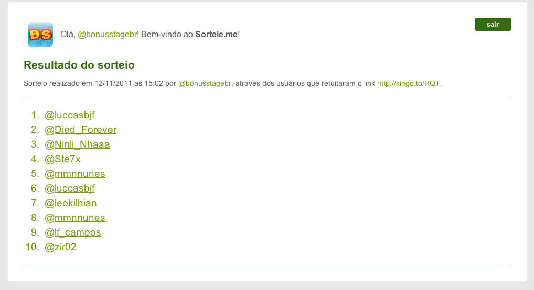This screenshot has height=290, width=534.
Task: Click the Resultado do sorteio heading
Action: (x=79, y=64)
